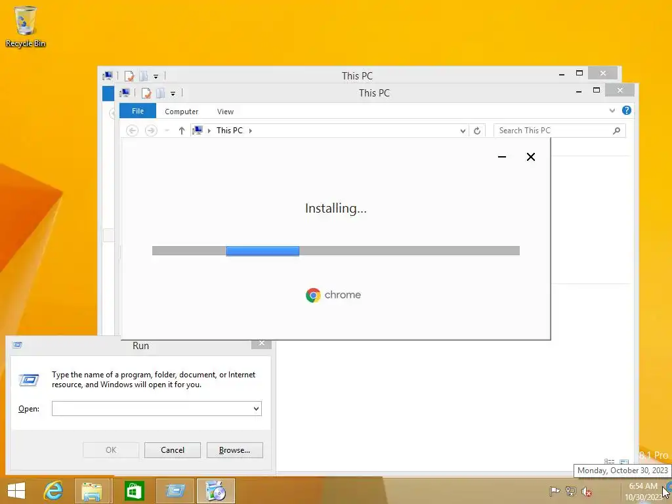Click the Start button on taskbar
Screen dimensions: 672x504
click(x=16, y=491)
